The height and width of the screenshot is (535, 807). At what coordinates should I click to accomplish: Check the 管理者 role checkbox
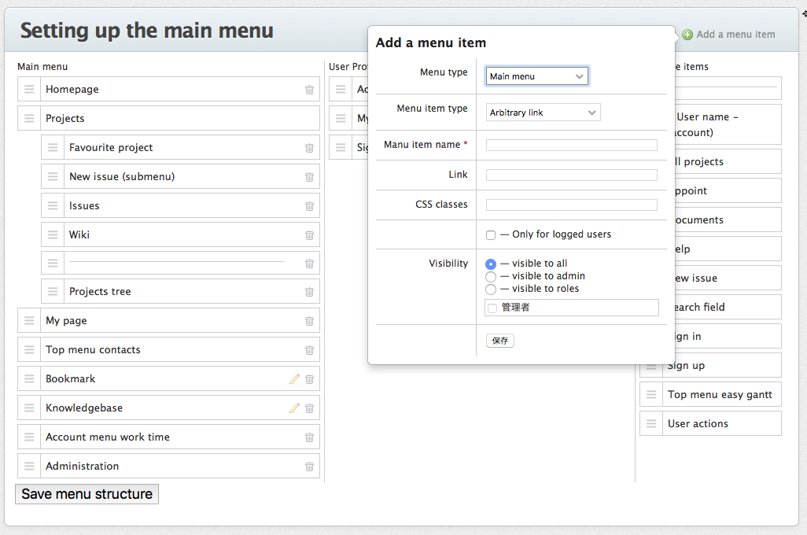(492, 307)
